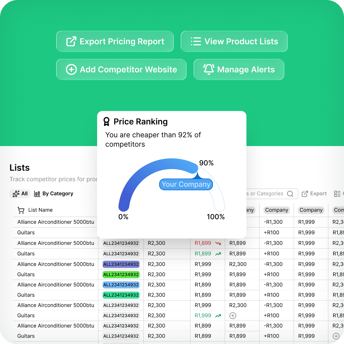The width and height of the screenshot is (344, 344).
Task: Select the green highlighted ALL2341234932 SKU badge
Action: click(121, 274)
